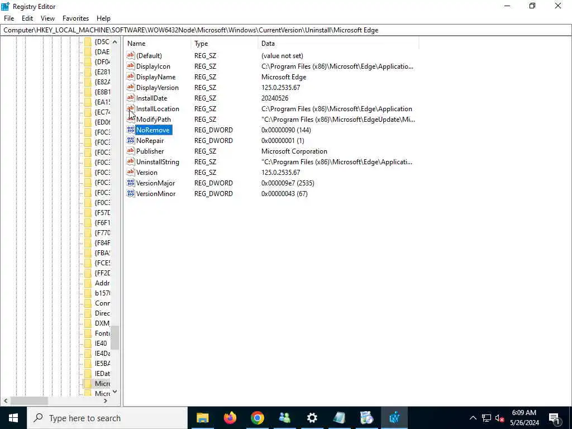Select the DisplayIcon value icon
The width and height of the screenshot is (572, 429).
click(x=131, y=66)
